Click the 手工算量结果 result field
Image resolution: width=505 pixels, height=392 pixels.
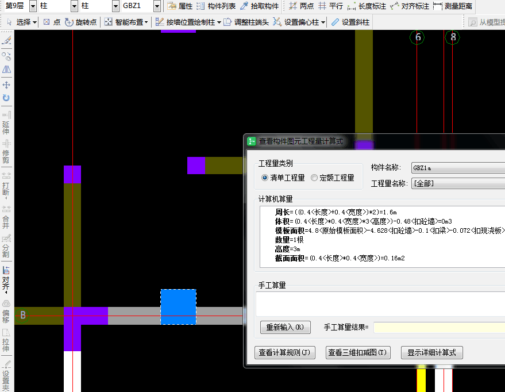click(x=440, y=327)
